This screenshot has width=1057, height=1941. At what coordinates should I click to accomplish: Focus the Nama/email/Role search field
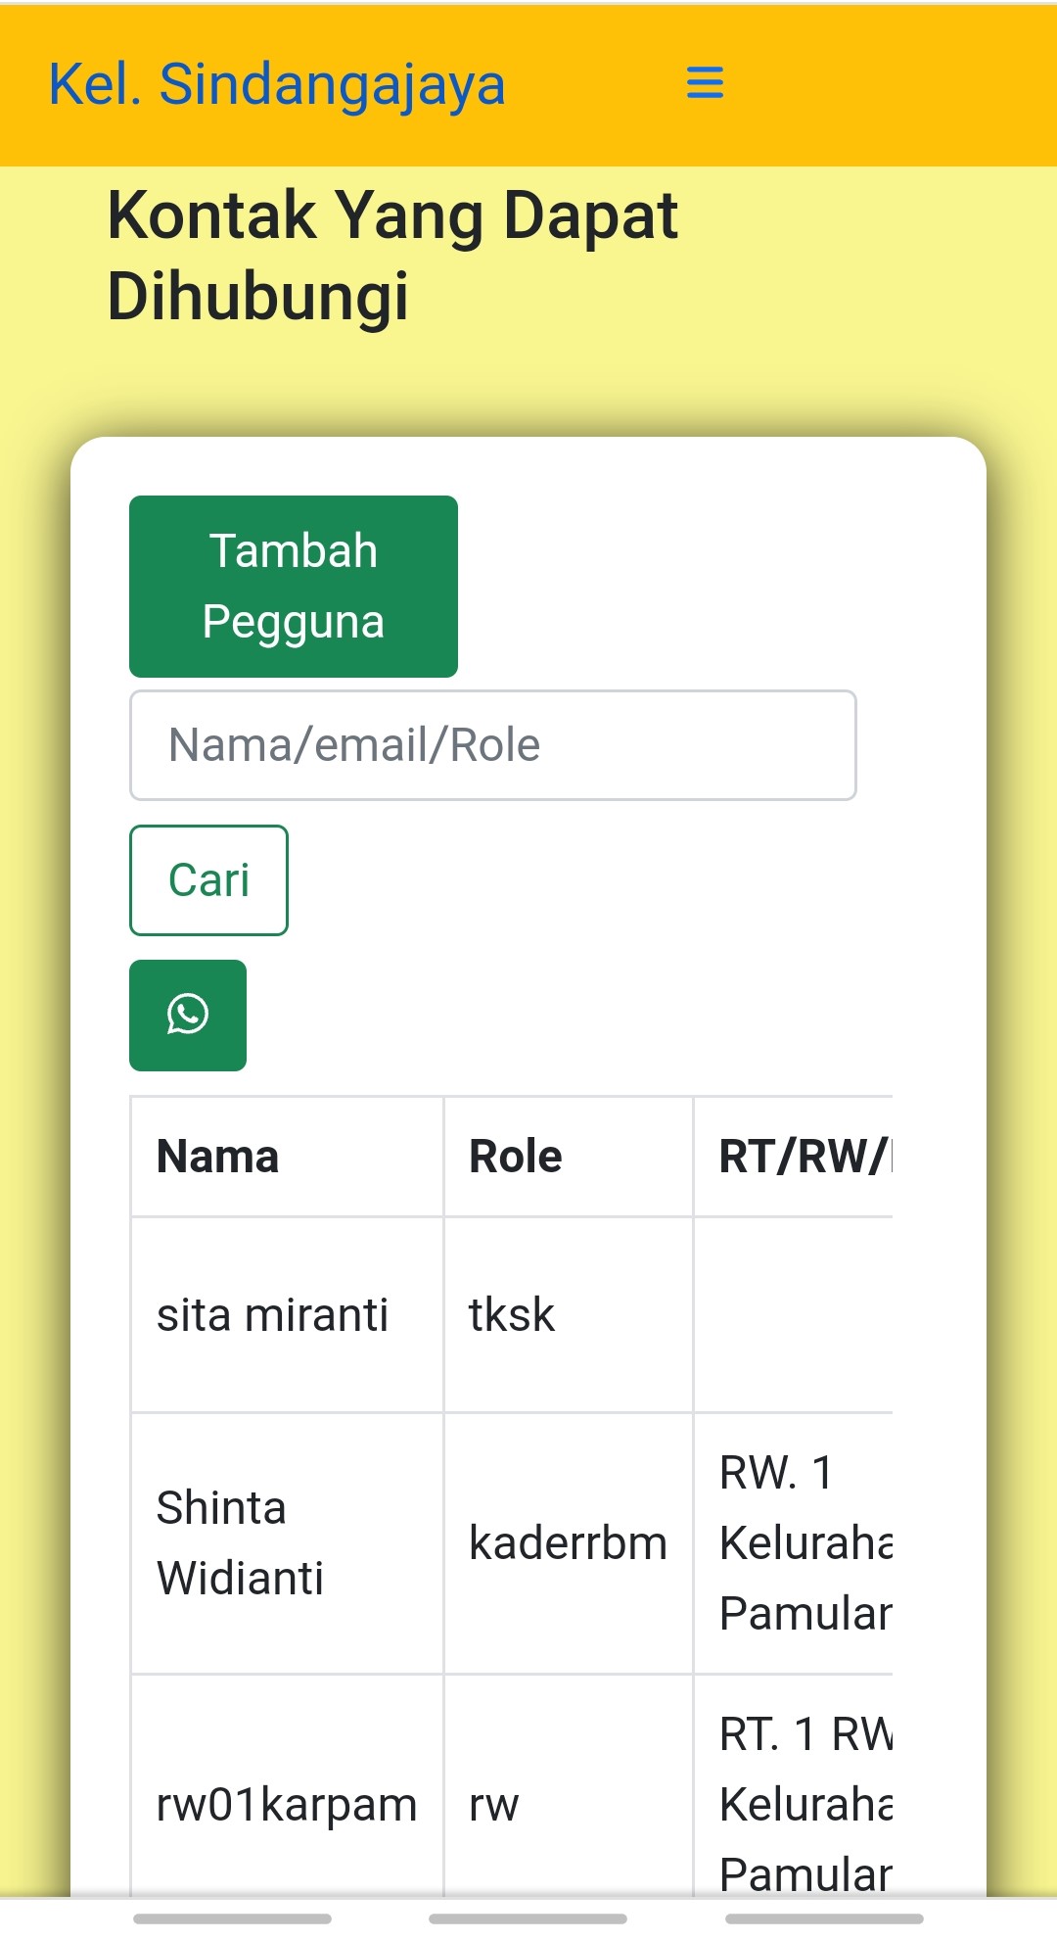[493, 745]
